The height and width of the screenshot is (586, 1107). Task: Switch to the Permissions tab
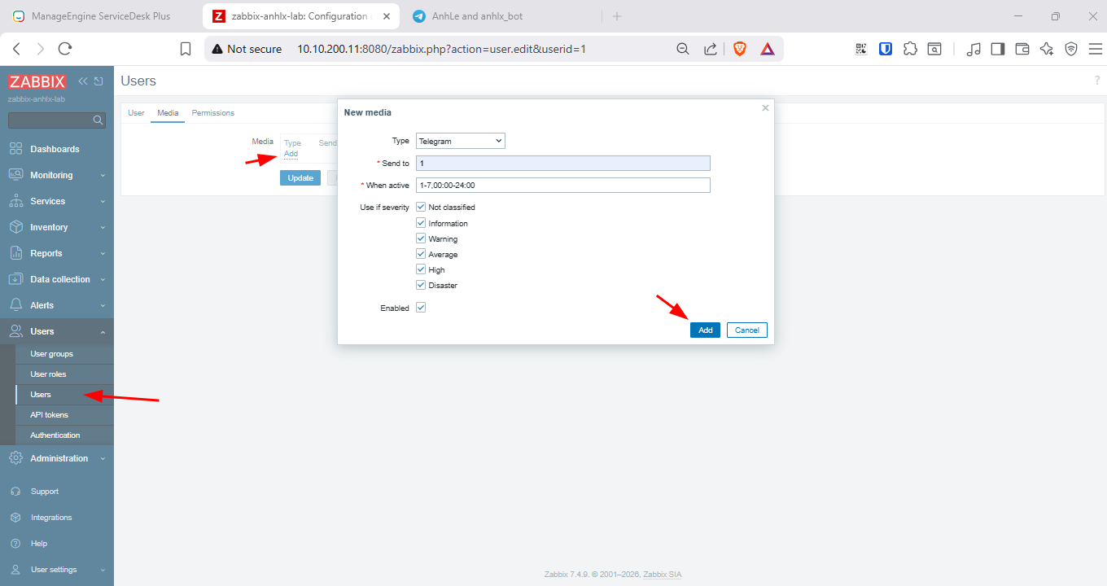(212, 113)
